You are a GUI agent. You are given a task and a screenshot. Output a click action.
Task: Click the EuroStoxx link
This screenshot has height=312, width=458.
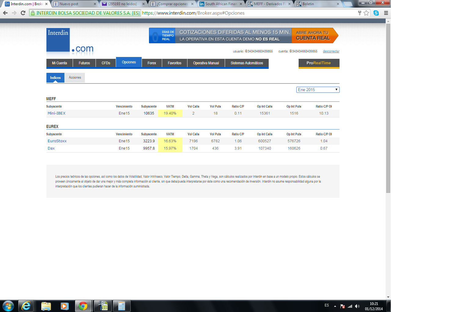tap(57, 141)
